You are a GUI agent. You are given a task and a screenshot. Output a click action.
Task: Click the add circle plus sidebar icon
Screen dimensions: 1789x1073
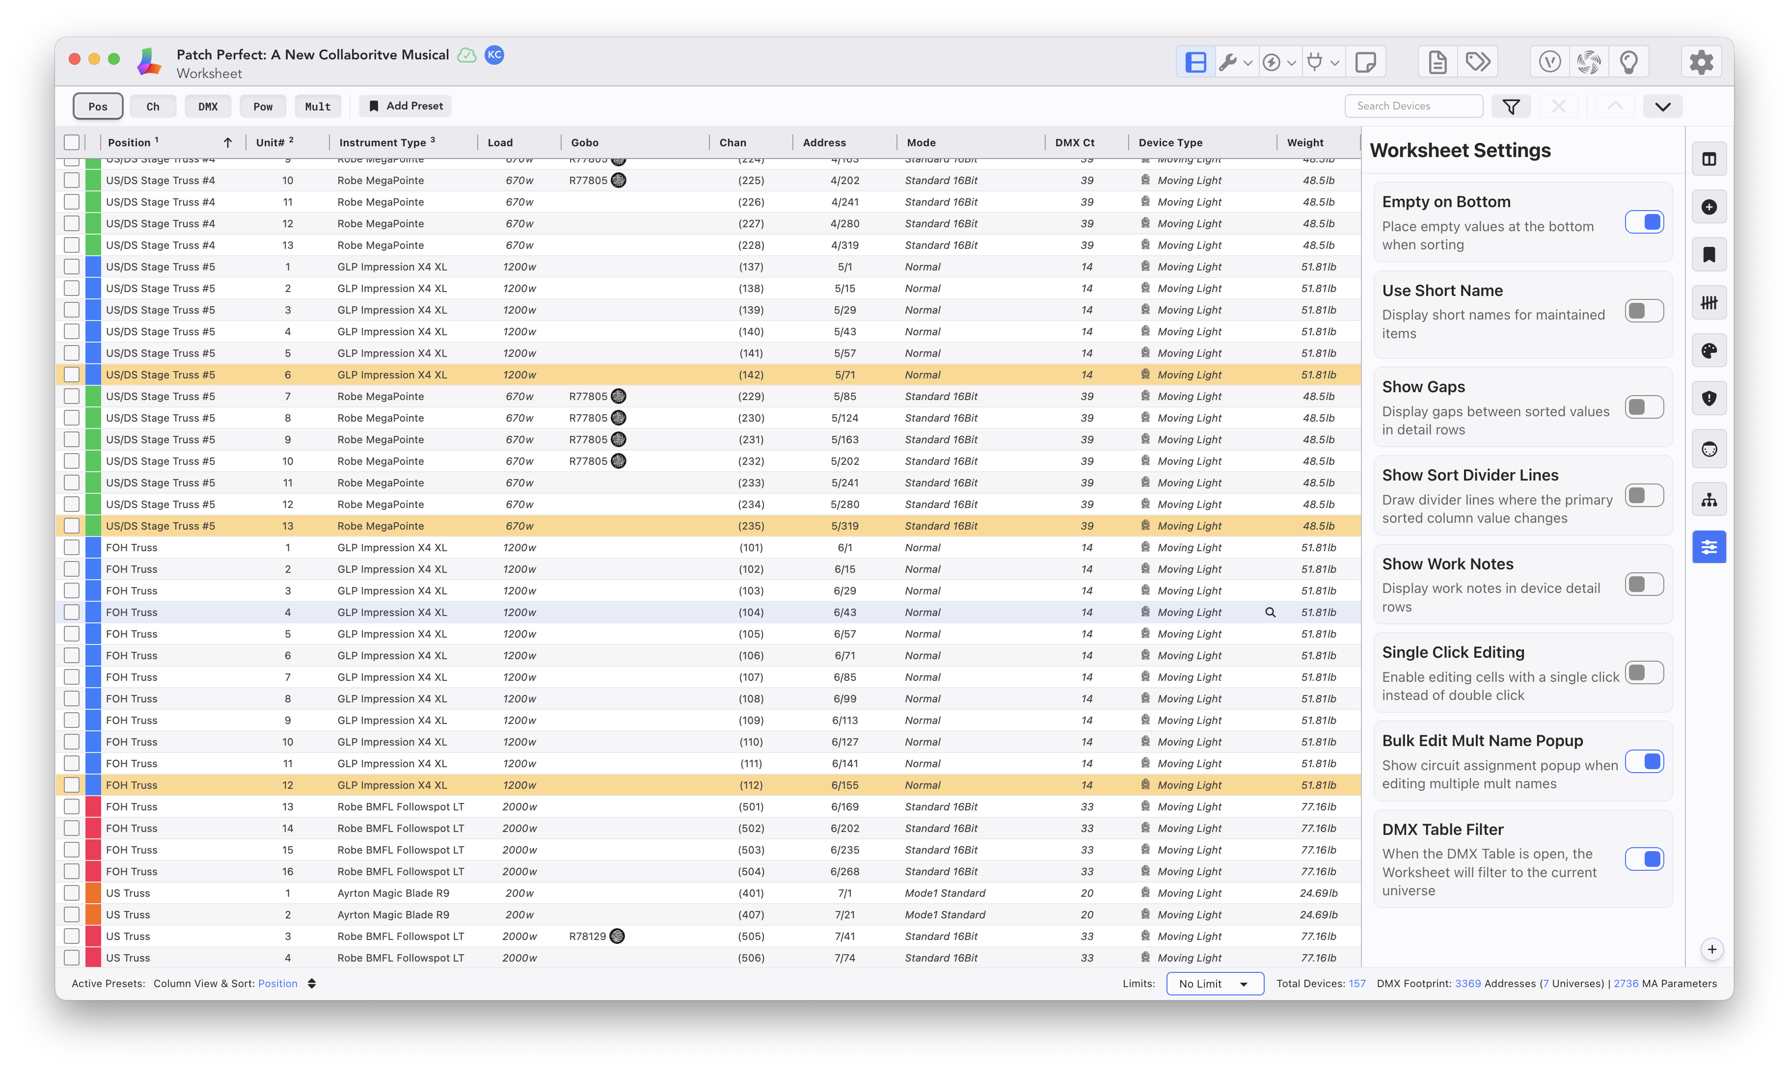[x=1709, y=208]
